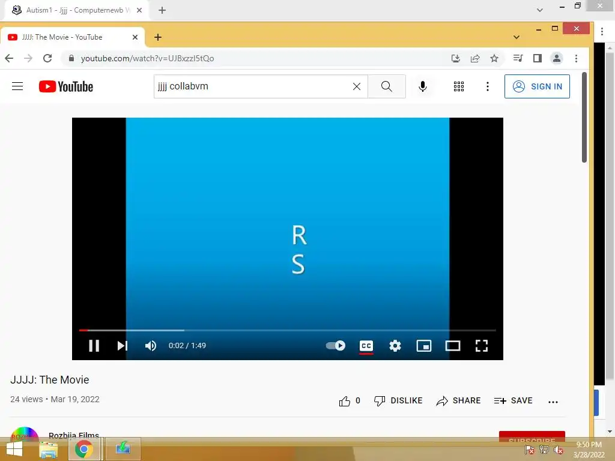Click the muted volume tray icon
This screenshot has height=461, width=615.
(559, 450)
